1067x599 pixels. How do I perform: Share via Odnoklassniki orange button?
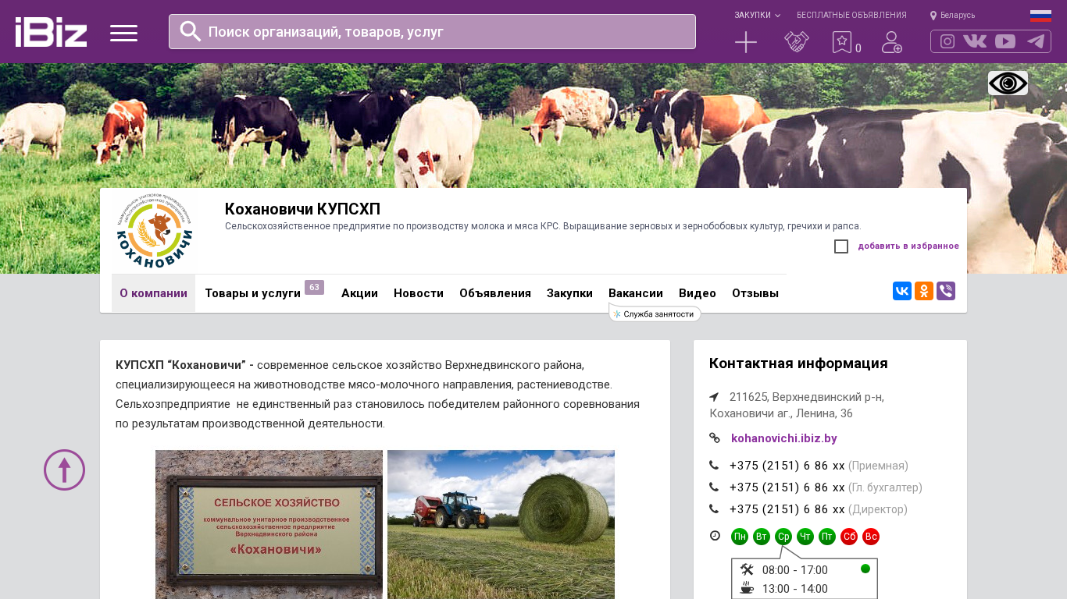(924, 291)
